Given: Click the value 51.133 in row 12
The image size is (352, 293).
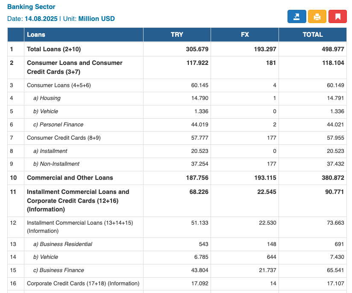Looking at the screenshot, I should 199,223.
